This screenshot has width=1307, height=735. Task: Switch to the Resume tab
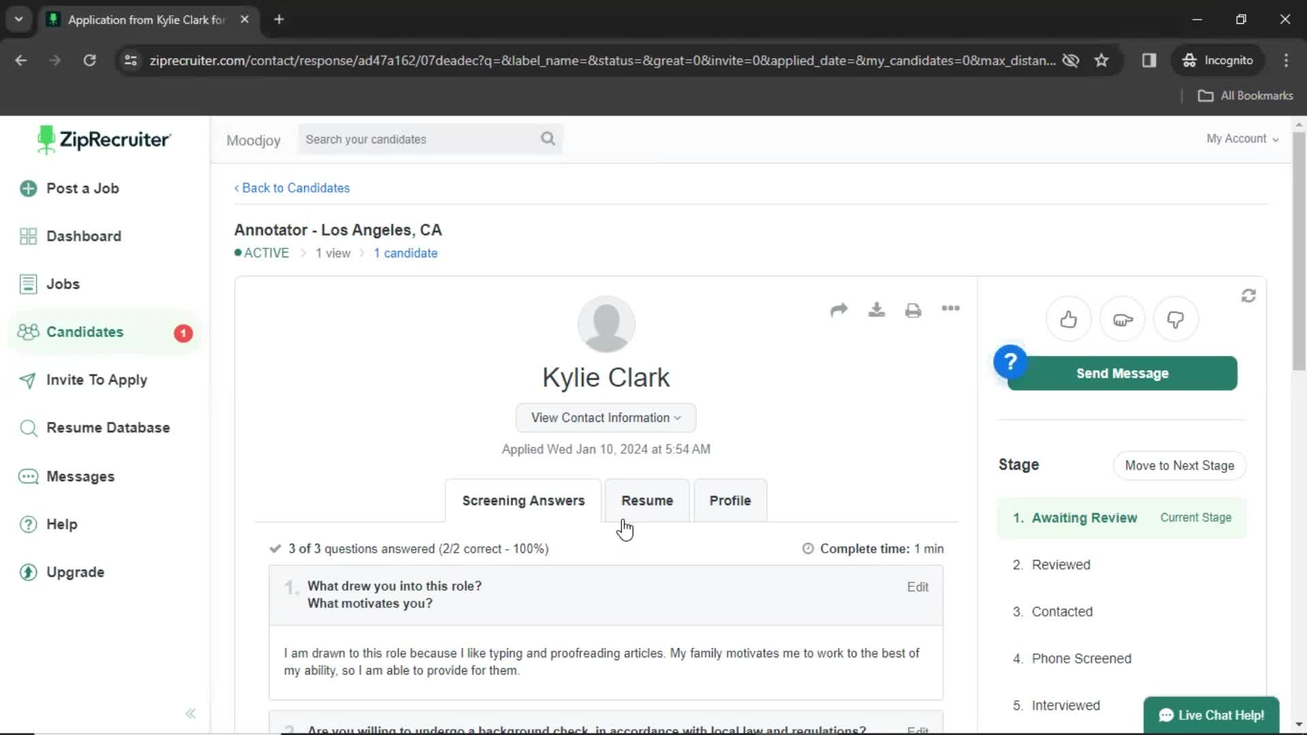646,500
